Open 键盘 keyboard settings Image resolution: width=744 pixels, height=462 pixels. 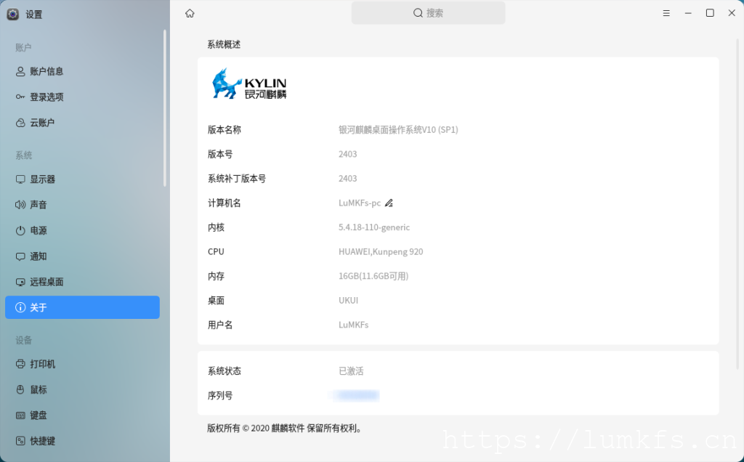click(38, 416)
